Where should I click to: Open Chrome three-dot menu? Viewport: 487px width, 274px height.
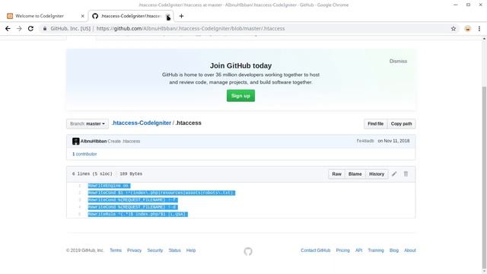[479, 29]
